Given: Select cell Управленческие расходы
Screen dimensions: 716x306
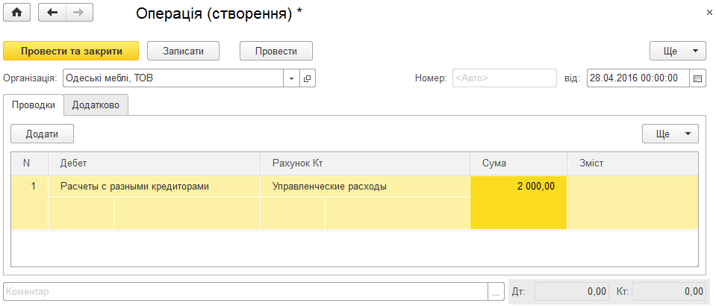Looking at the screenshot, I should pos(365,187).
